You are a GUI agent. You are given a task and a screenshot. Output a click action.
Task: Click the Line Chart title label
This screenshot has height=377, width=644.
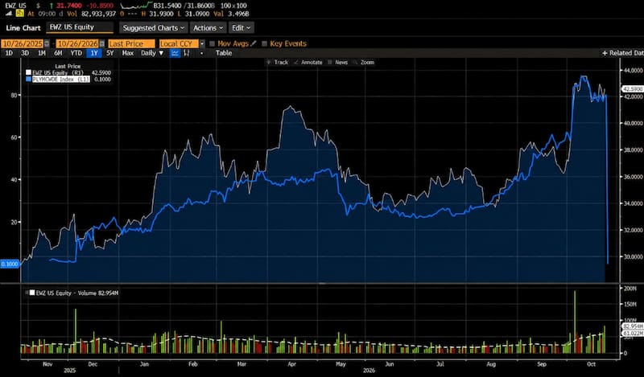click(23, 28)
